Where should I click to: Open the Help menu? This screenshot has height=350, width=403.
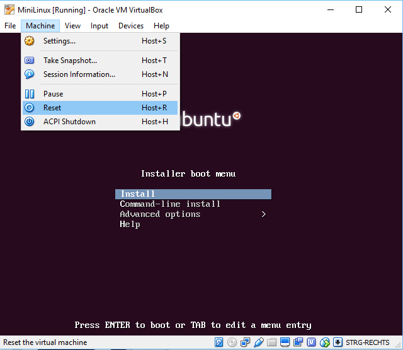coord(161,26)
